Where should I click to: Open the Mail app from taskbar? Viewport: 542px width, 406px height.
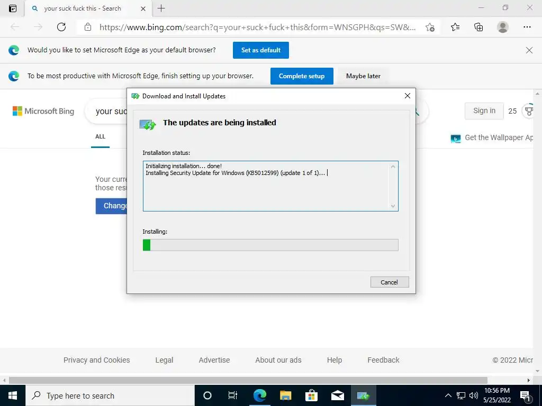coord(337,395)
